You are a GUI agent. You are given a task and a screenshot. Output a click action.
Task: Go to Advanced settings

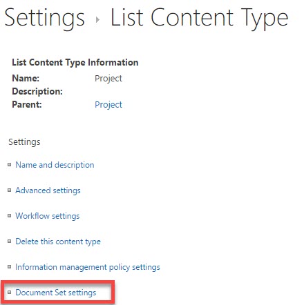pyautogui.click(x=48, y=190)
